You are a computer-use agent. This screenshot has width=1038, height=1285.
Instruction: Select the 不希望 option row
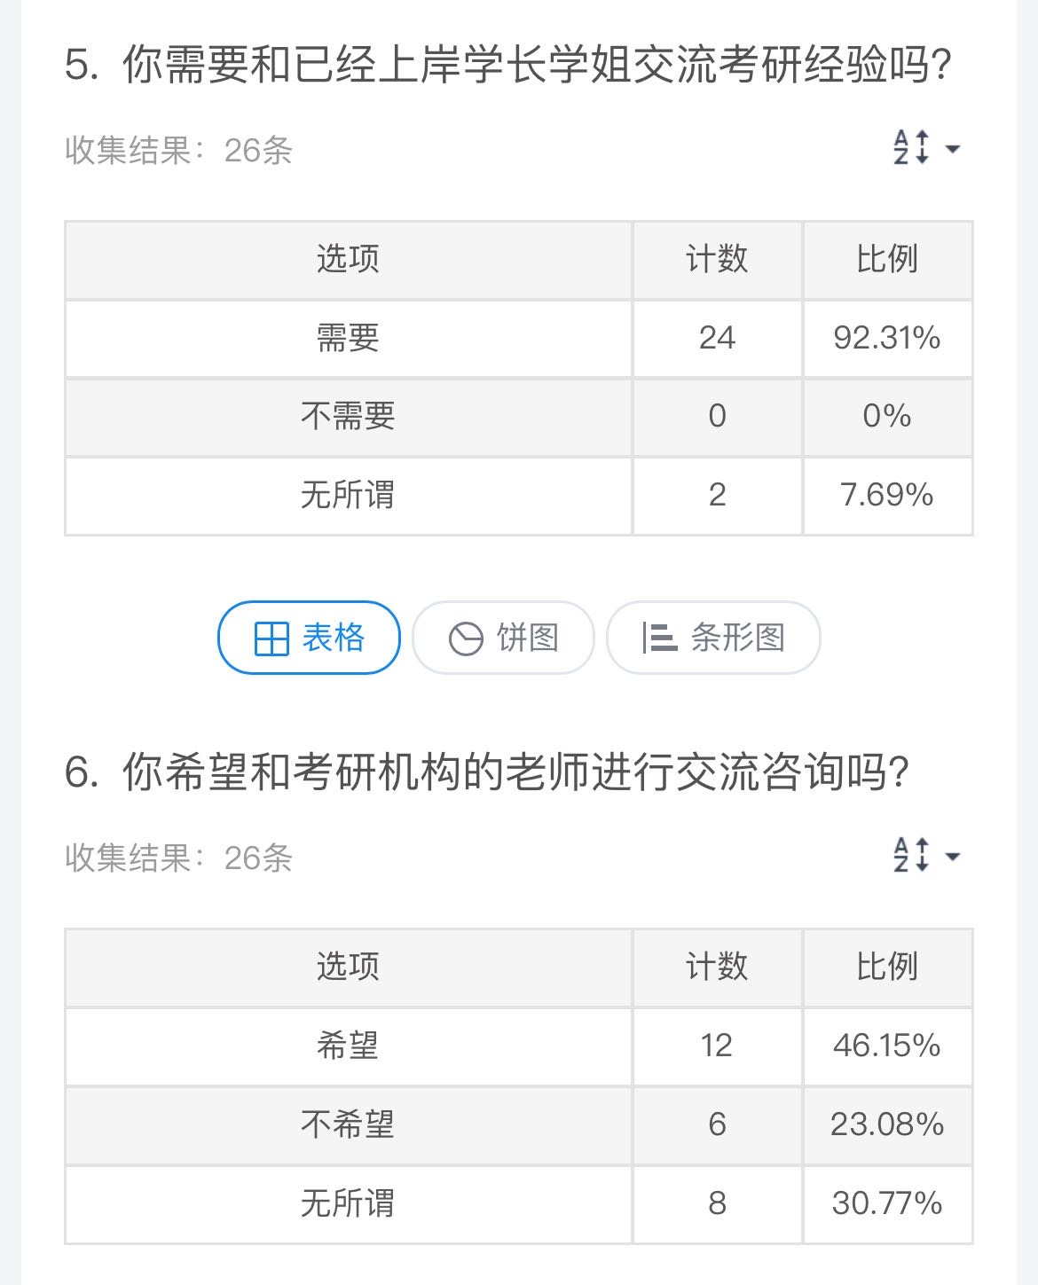tap(519, 1125)
